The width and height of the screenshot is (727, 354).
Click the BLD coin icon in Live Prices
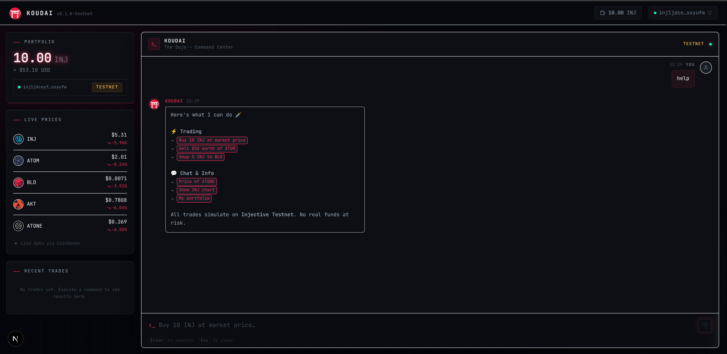[18, 183]
